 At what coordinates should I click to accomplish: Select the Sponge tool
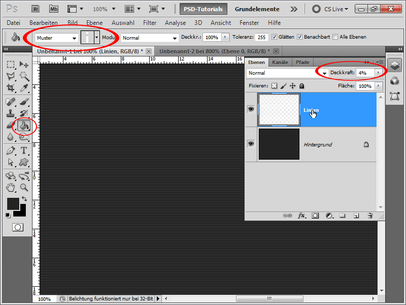(24, 137)
